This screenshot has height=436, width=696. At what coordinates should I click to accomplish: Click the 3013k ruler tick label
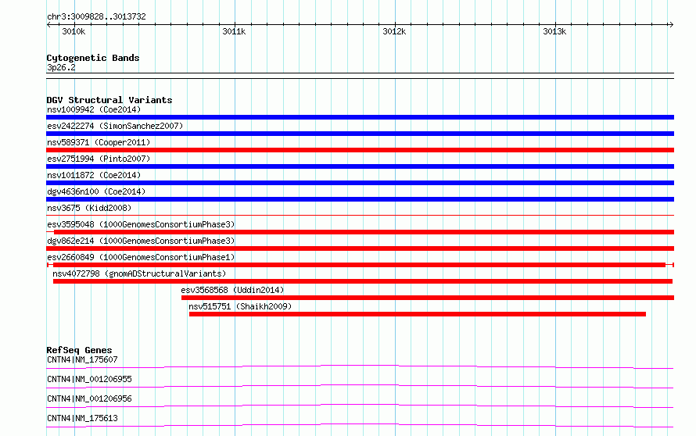coord(554,31)
